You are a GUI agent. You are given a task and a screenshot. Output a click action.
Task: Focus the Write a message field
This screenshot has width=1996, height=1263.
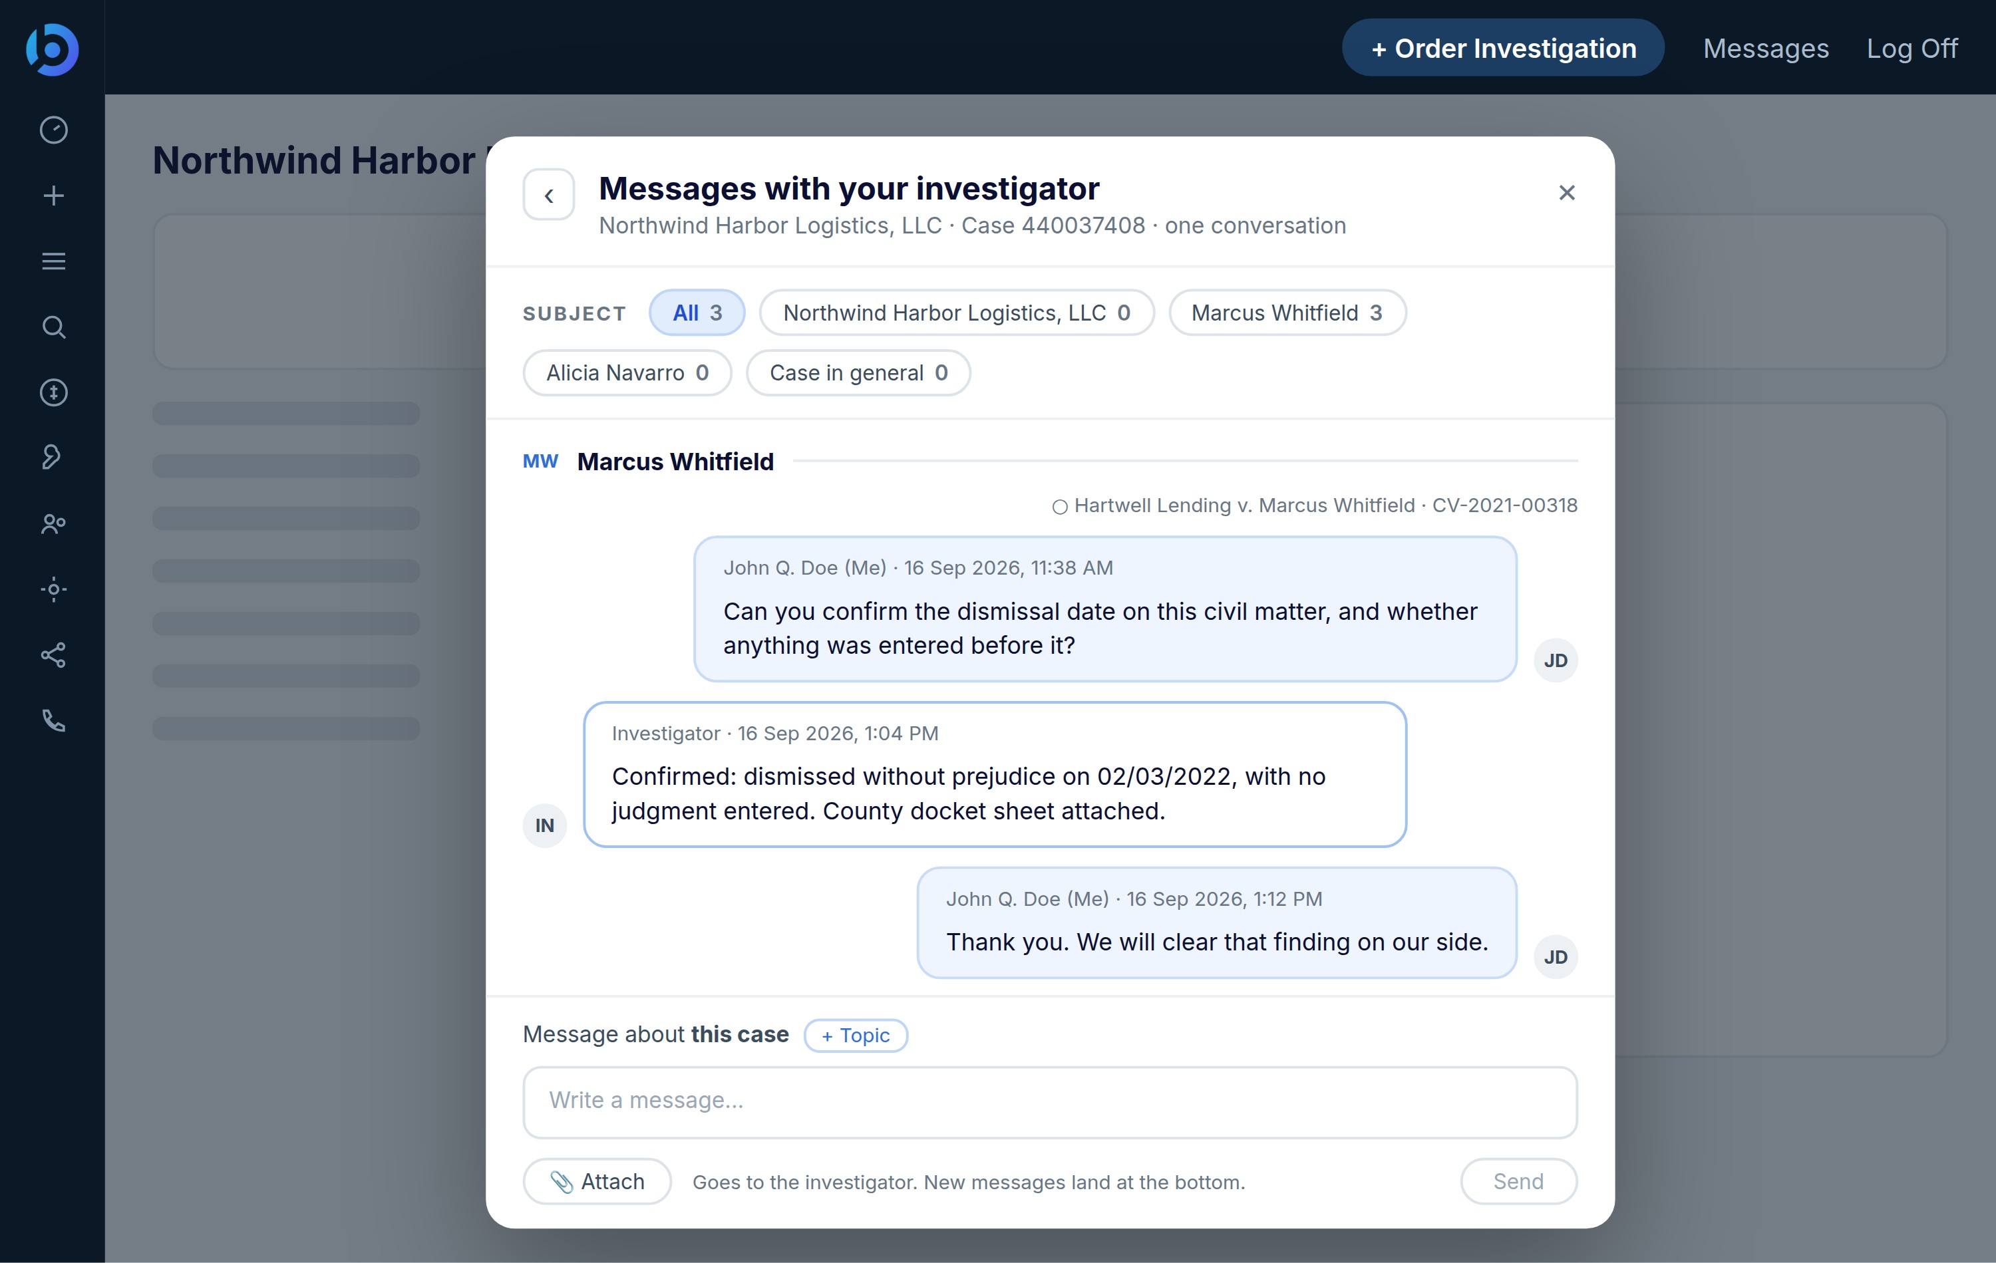tap(1050, 1102)
